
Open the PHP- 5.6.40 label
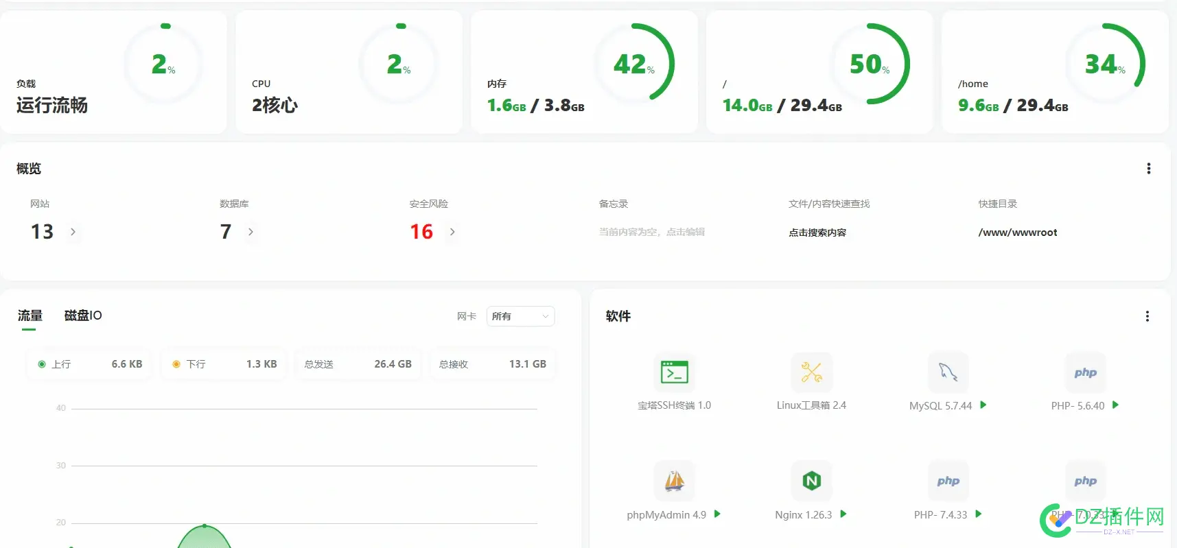pyautogui.click(x=1077, y=406)
